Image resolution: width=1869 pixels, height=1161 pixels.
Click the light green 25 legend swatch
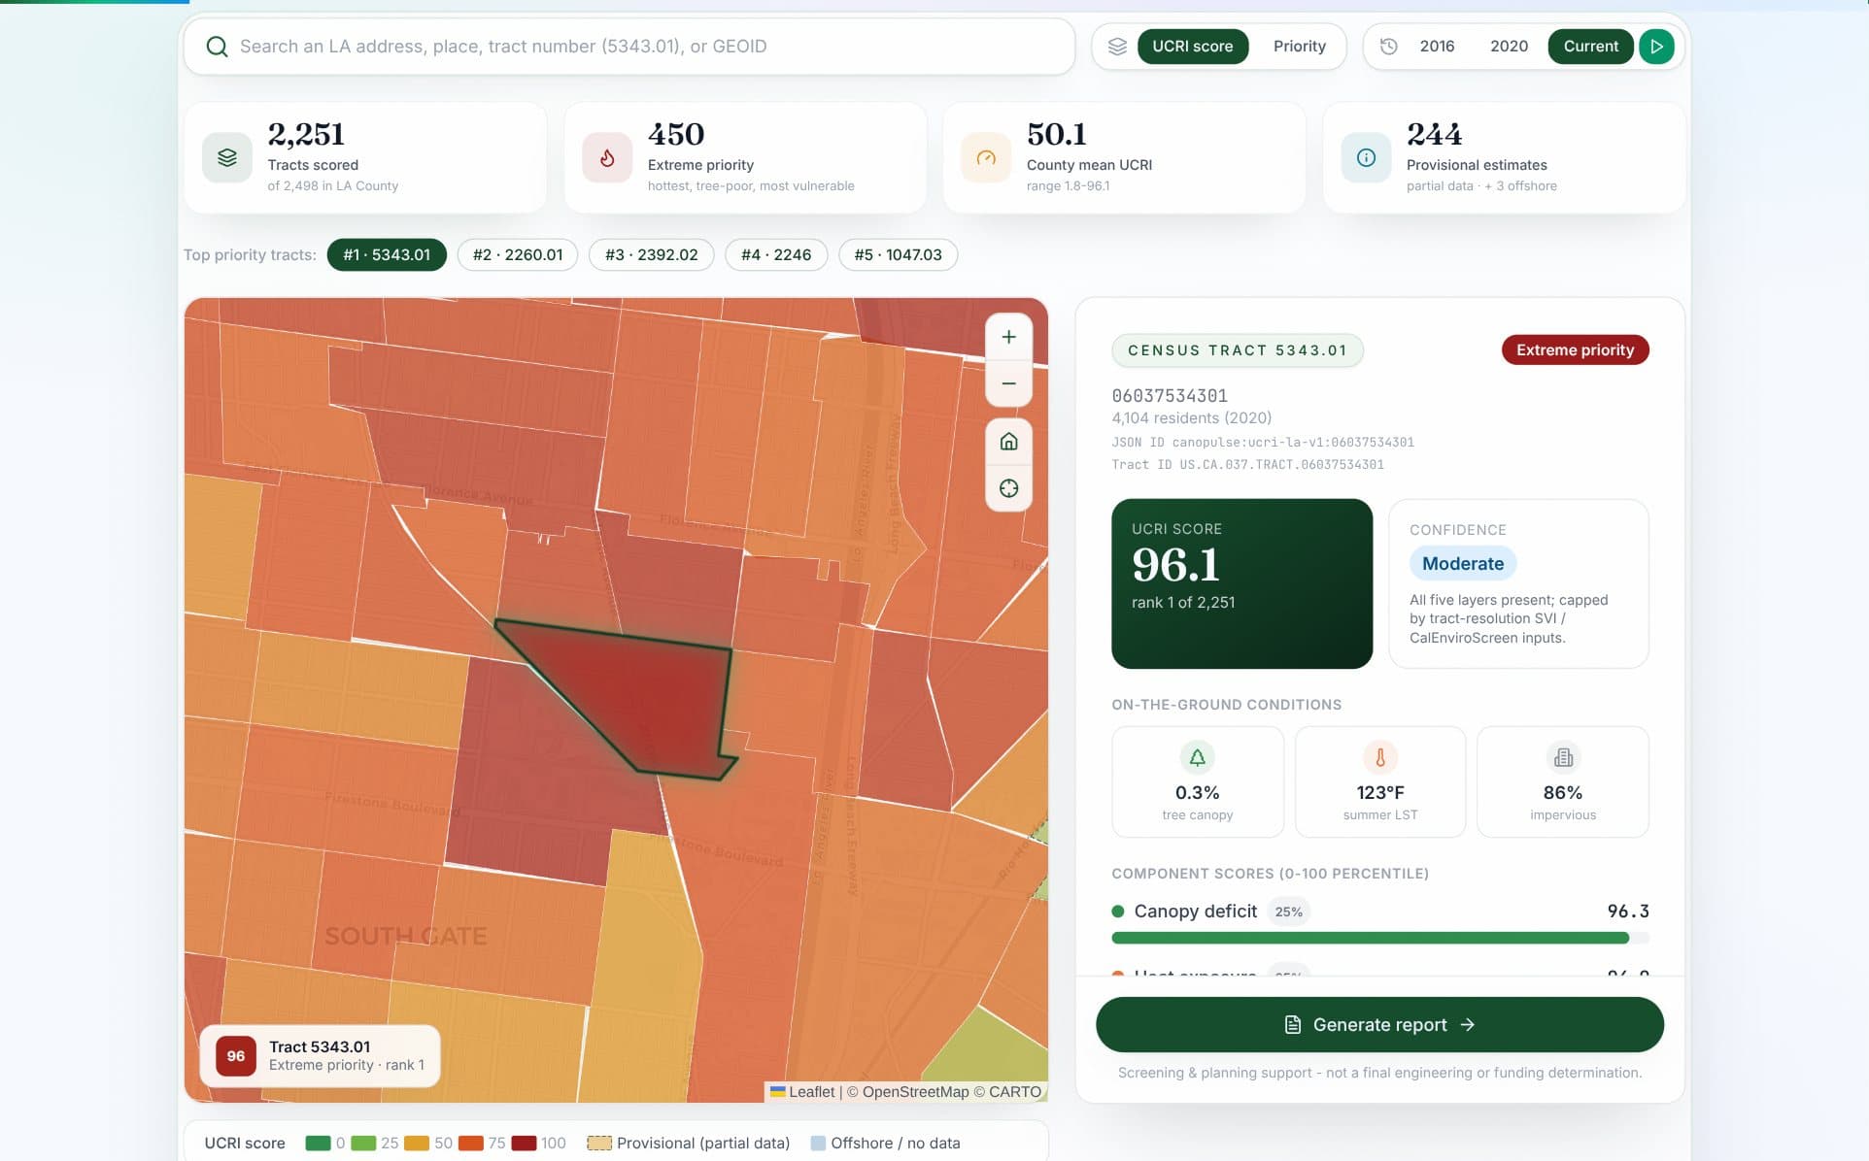coord(362,1144)
